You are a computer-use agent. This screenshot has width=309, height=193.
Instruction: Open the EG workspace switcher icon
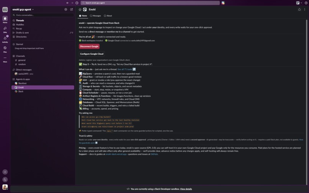[x=5, y=10]
